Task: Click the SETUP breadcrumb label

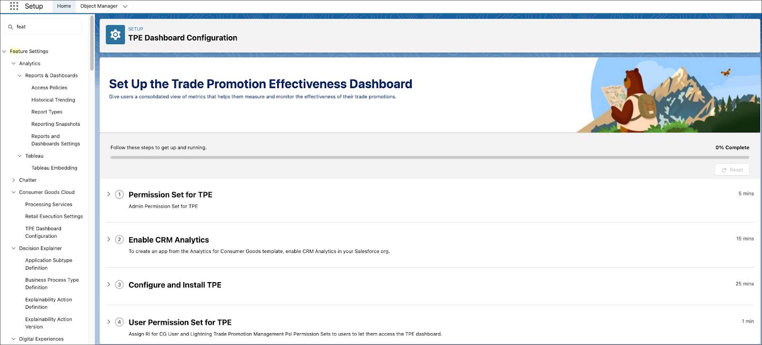Action: click(136, 29)
